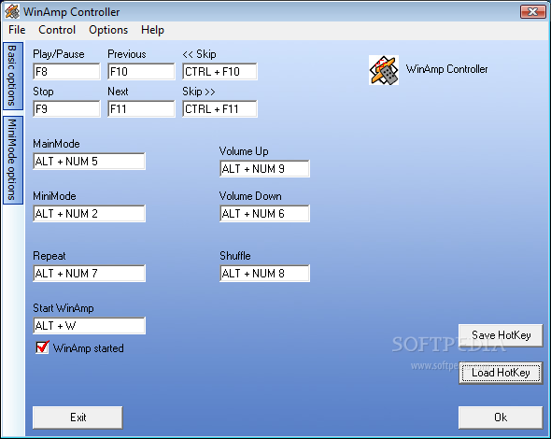
Task: Select the Next hotkey field F11
Action: coord(141,109)
